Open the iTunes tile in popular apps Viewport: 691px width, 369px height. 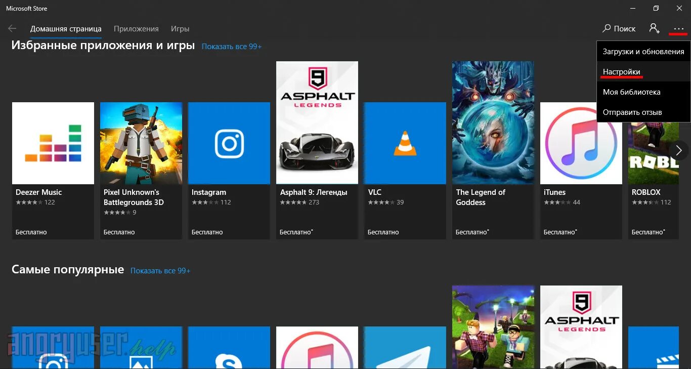(x=317, y=347)
